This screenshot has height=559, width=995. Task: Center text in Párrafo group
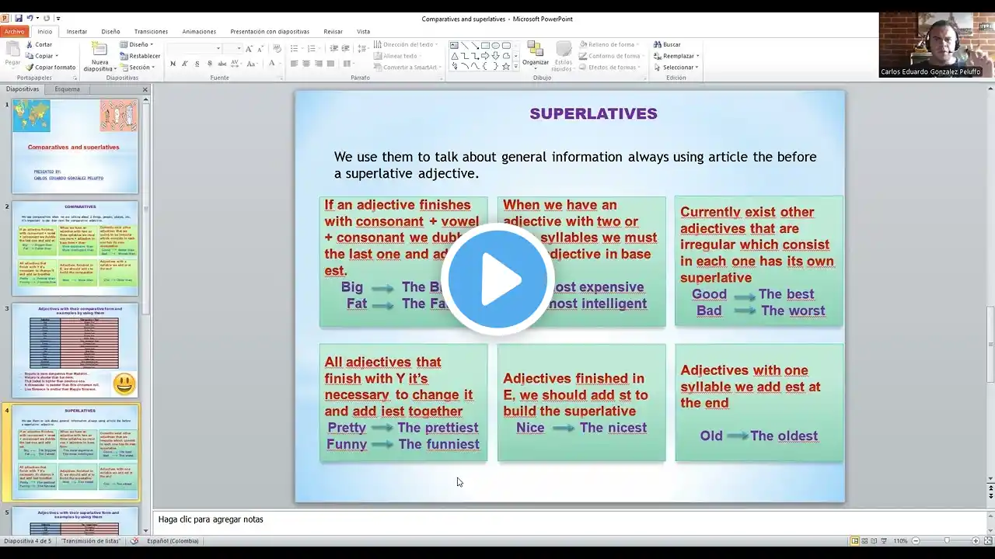306,64
